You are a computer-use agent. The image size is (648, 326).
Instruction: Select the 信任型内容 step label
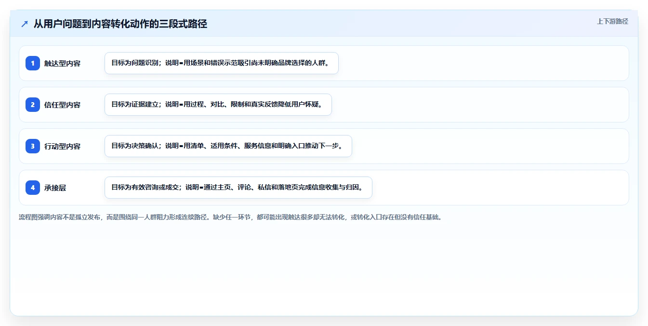(62, 105)
